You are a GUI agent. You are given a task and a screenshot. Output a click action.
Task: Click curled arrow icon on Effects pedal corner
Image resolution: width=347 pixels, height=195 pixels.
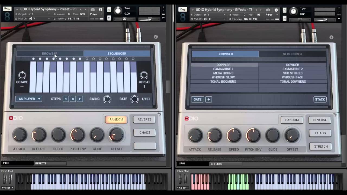pos(335,115)
